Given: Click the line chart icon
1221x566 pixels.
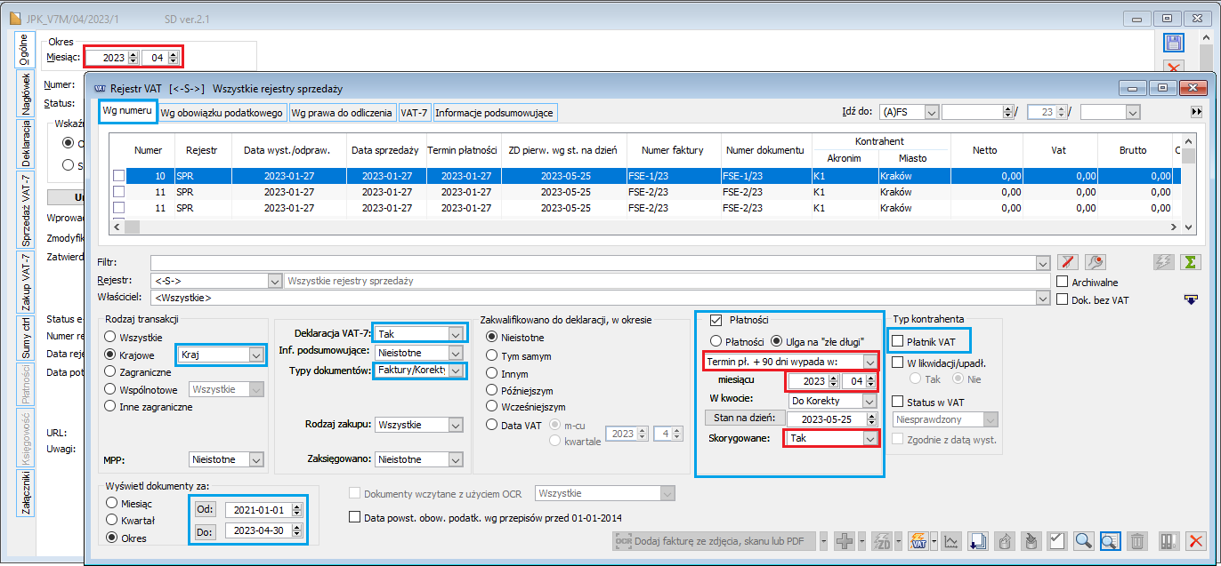Looking at the screenshot, I should point(950,540).
